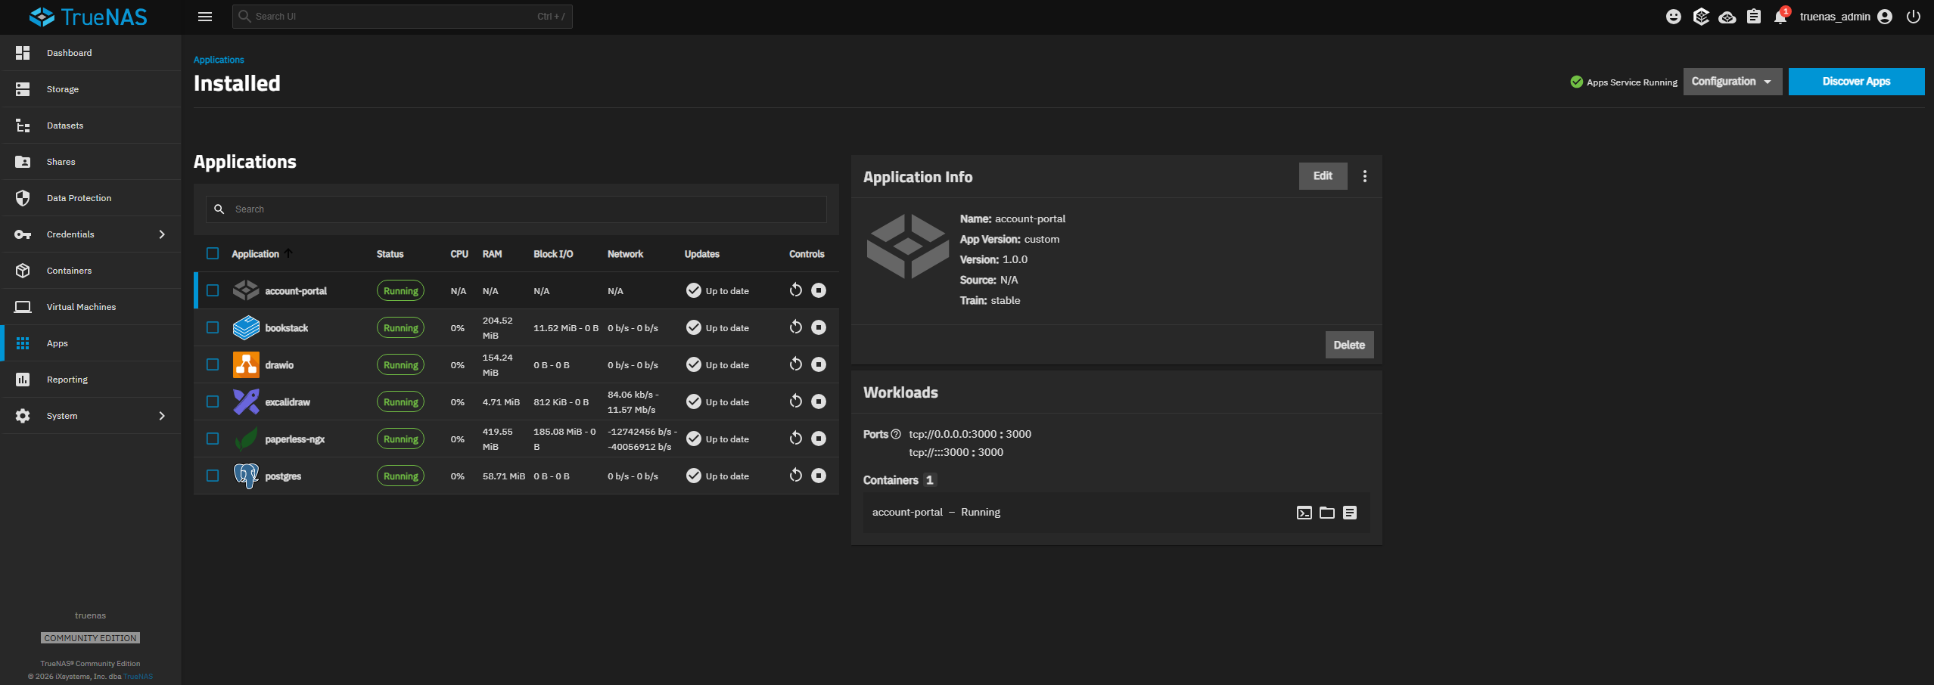Stop the excalidraw app
This screenshot has width=1934, height=685.
click(x=819, y=401)
